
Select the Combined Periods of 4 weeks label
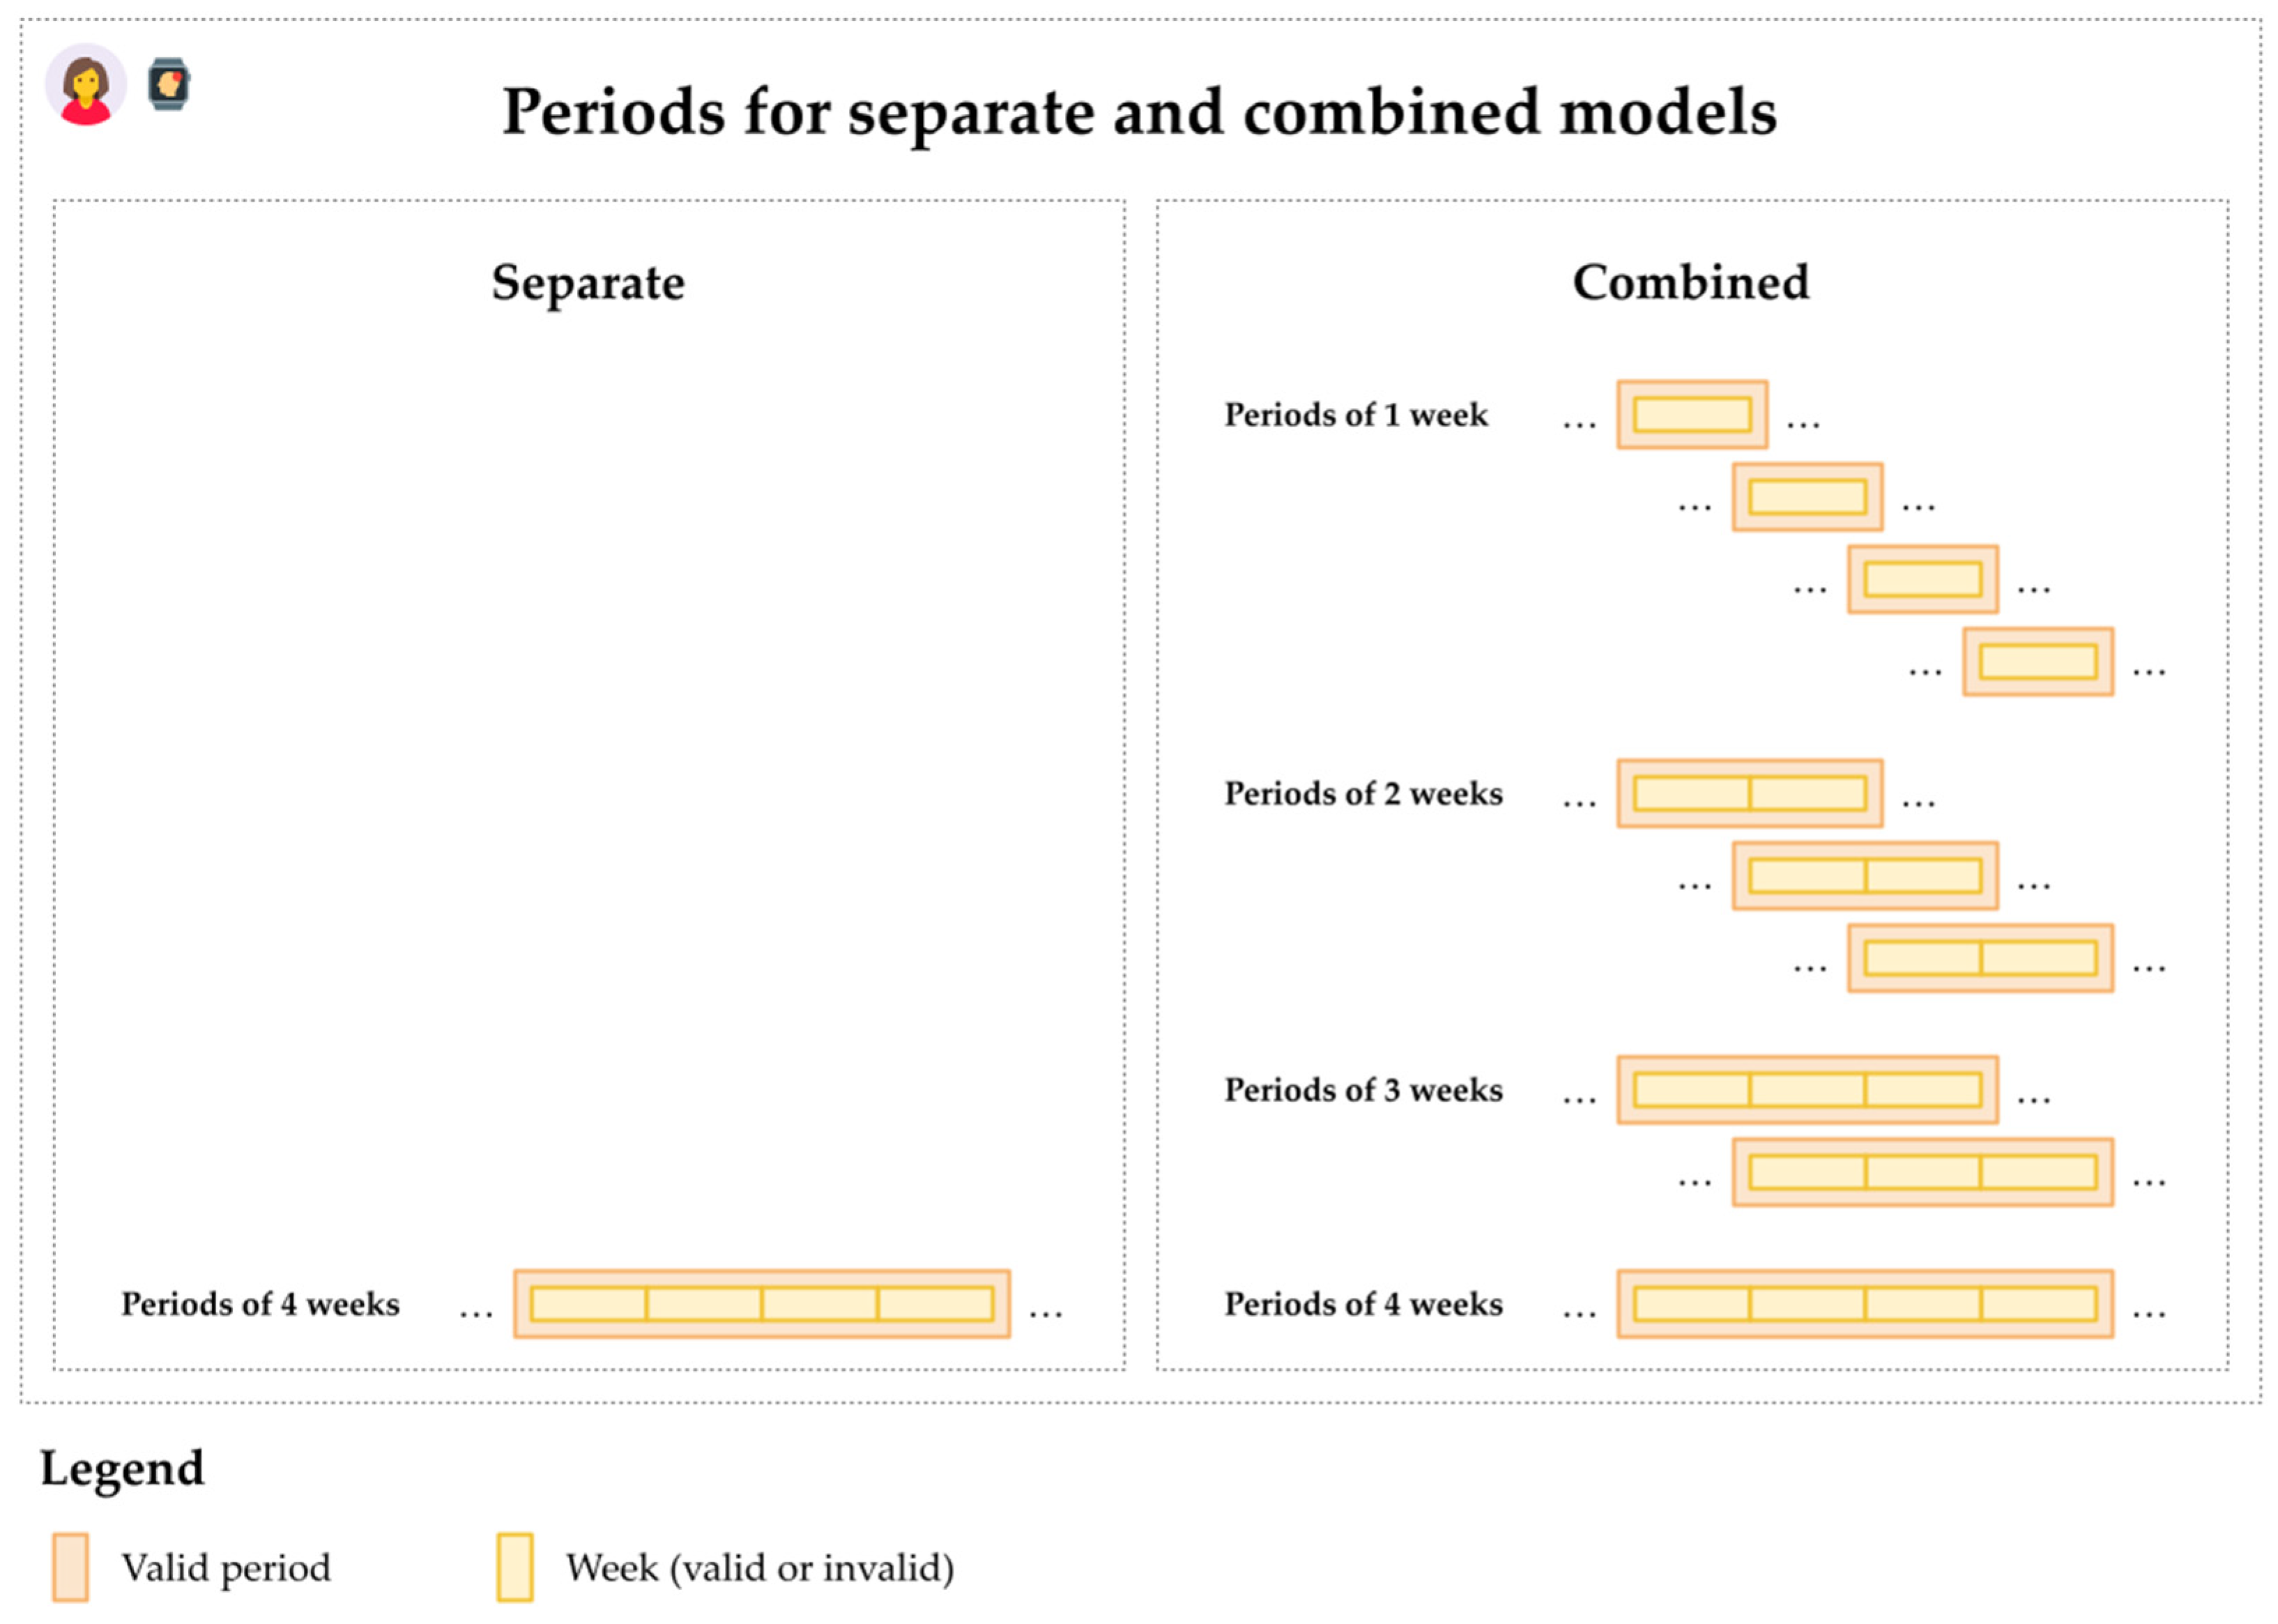(x=1363, y=1304)
